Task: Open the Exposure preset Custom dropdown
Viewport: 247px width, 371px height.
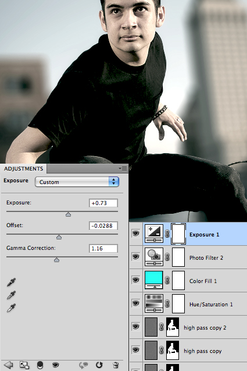Action: point(77,182)
